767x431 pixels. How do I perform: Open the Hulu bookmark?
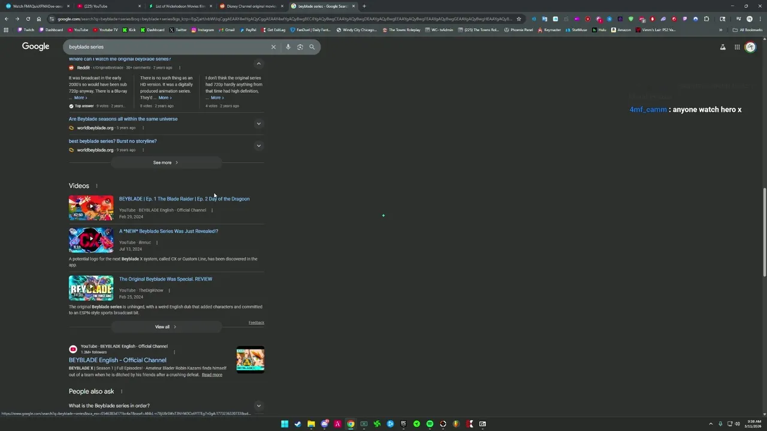599,30
